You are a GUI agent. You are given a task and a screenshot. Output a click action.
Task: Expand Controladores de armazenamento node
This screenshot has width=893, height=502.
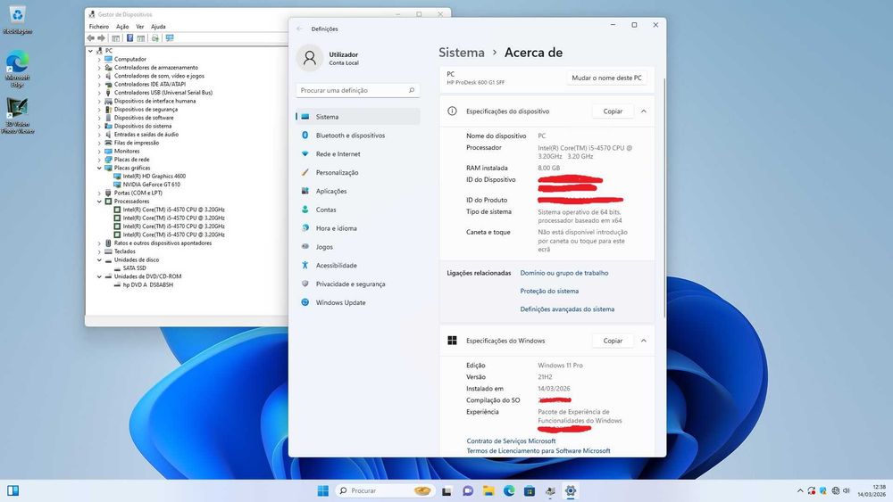pyautogui.click(x=99, y=68)
